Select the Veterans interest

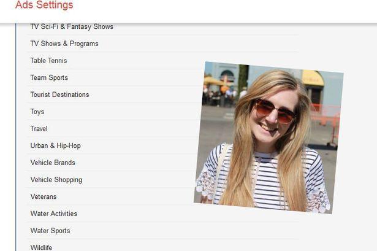pos(163,196)
